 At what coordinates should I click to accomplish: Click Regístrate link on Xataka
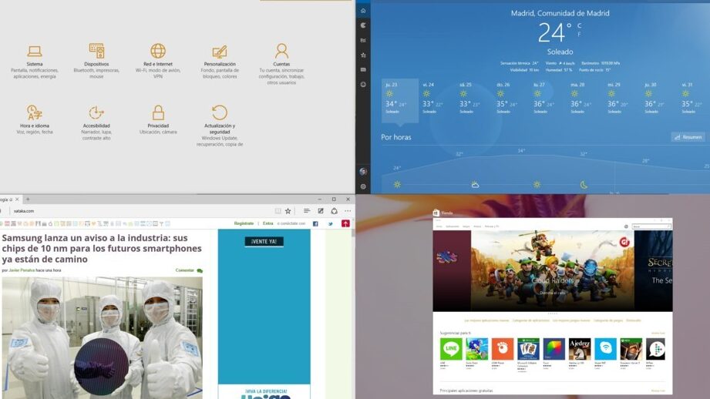244,223
